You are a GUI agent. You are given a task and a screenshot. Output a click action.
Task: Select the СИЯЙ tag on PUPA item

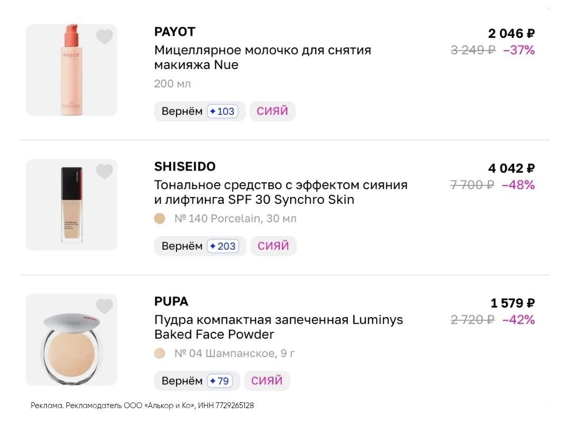point(267,381)
